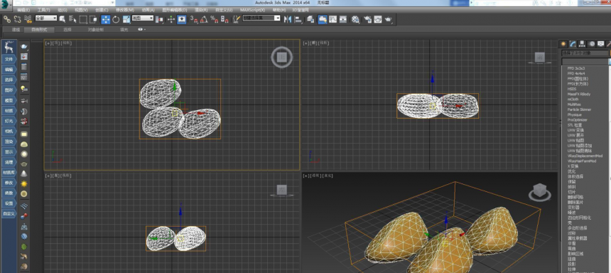Click the Unlink Selection tool

coord(17,18)
